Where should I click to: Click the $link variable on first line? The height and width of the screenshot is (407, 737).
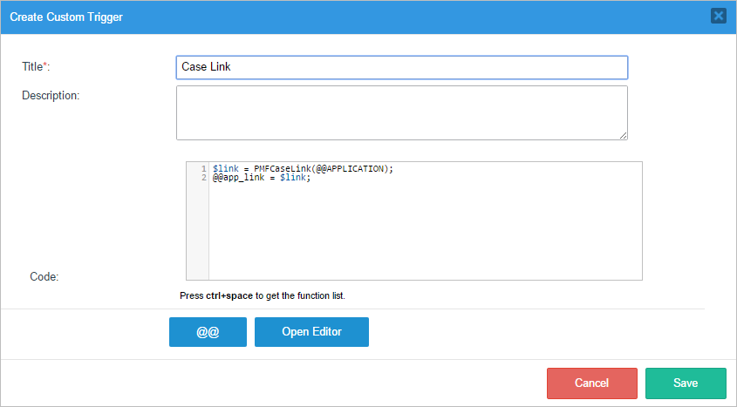tap(225, 168)
